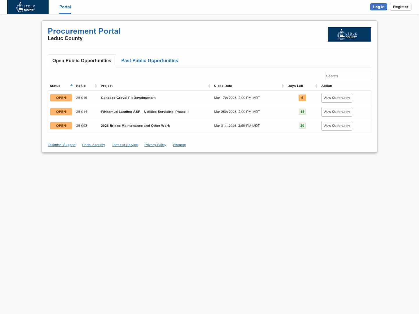Sort the Project column
Image resolution: width=419 pixels, height=314 pixels.
pyautogui.click(x=209, y=86)
